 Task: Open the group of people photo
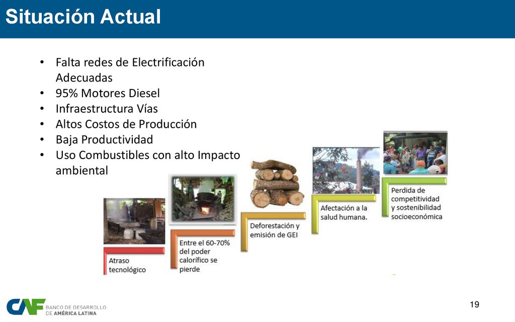pyautogui.click(x=415, y=153)
